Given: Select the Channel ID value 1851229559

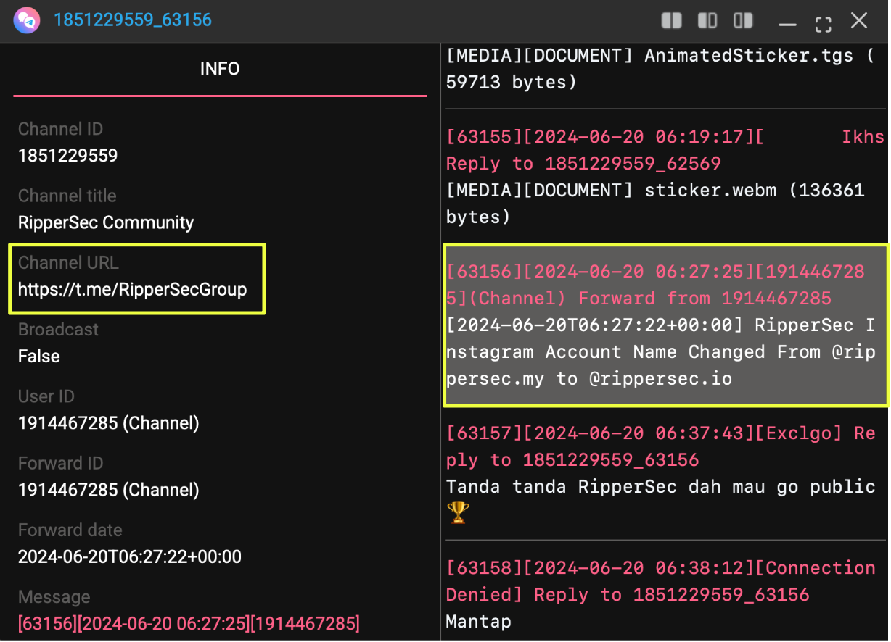Looking at the screenshot, I should point(67,156).
